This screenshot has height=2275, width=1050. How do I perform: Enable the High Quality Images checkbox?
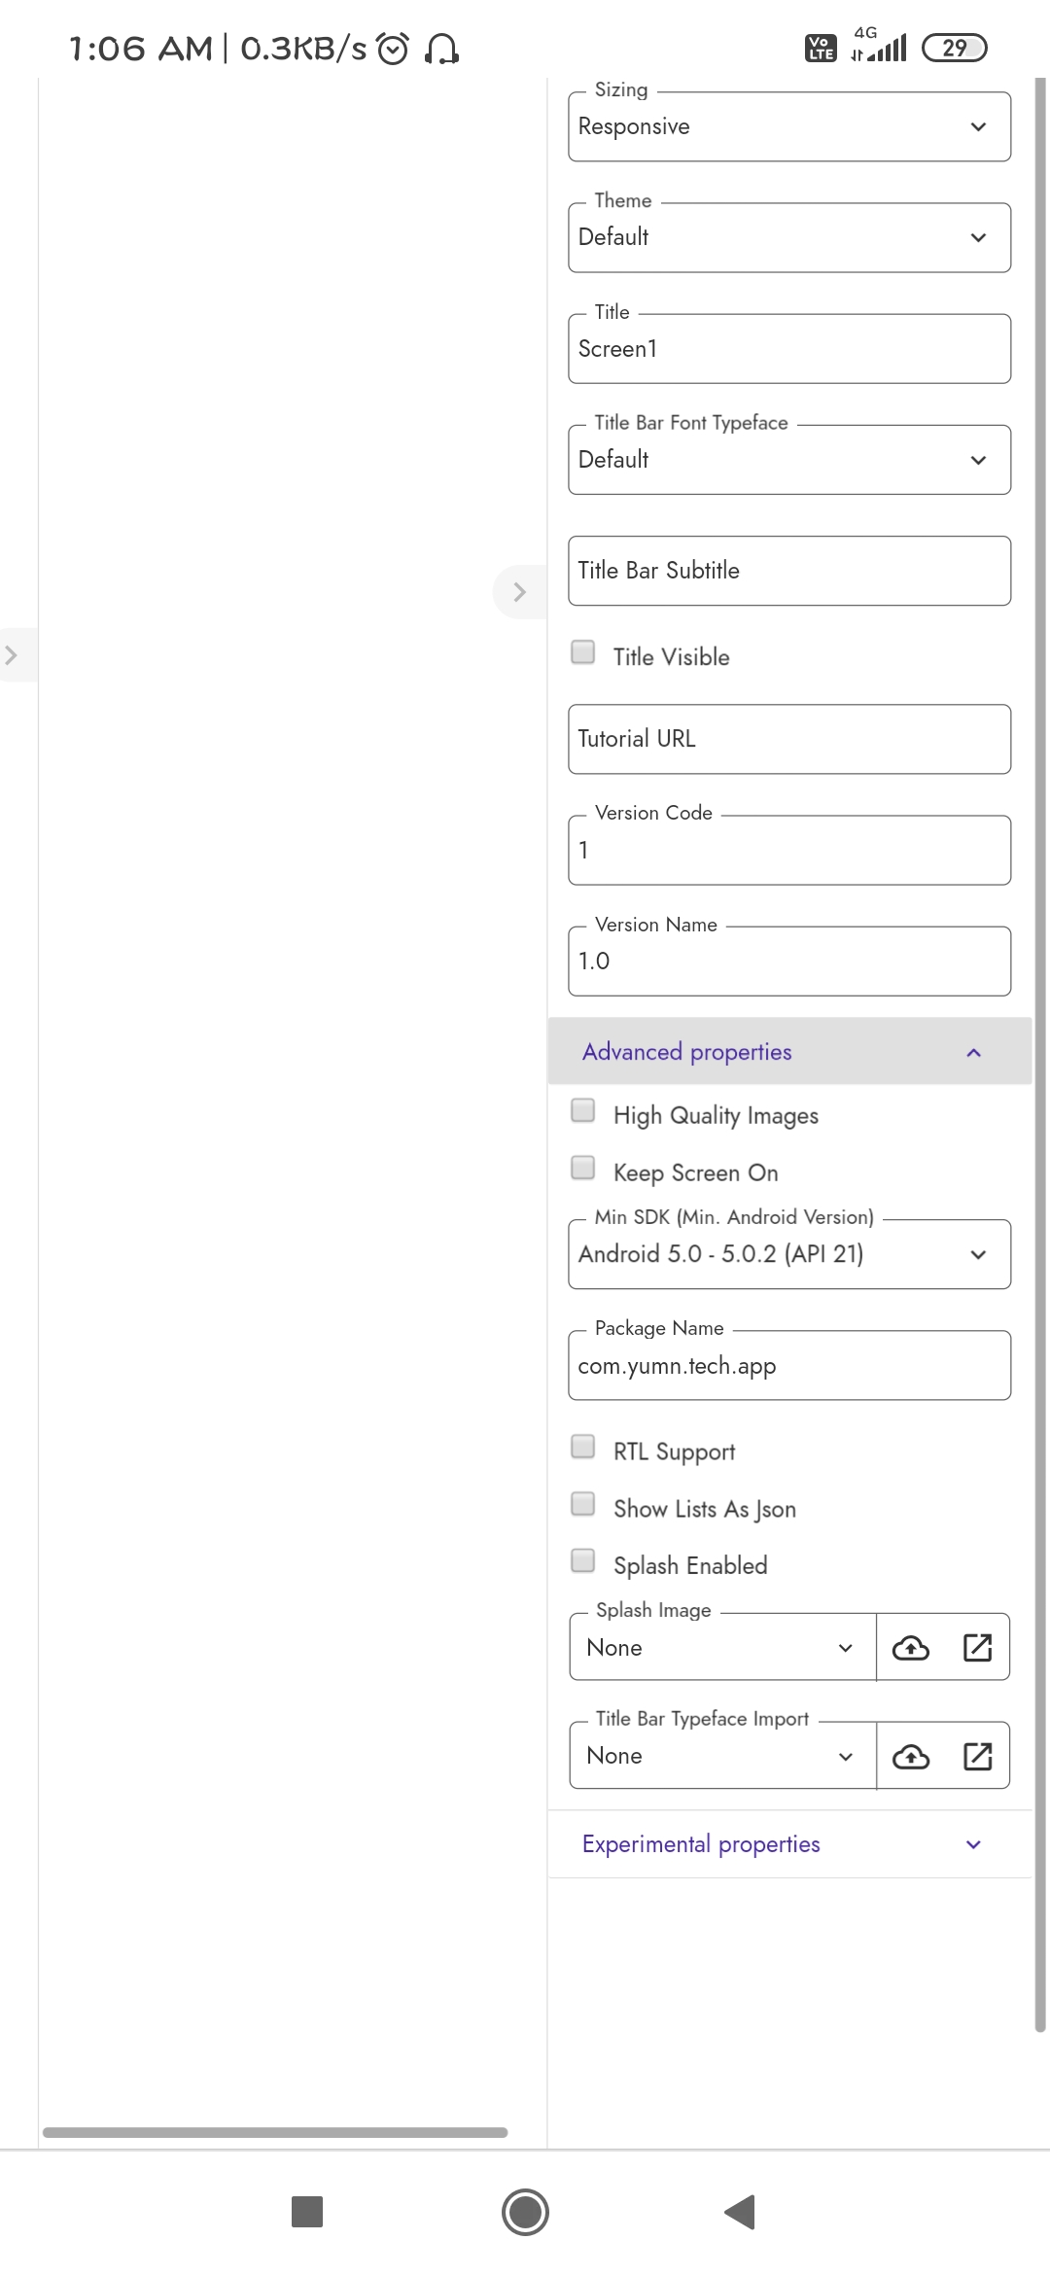pos(583,1111)
